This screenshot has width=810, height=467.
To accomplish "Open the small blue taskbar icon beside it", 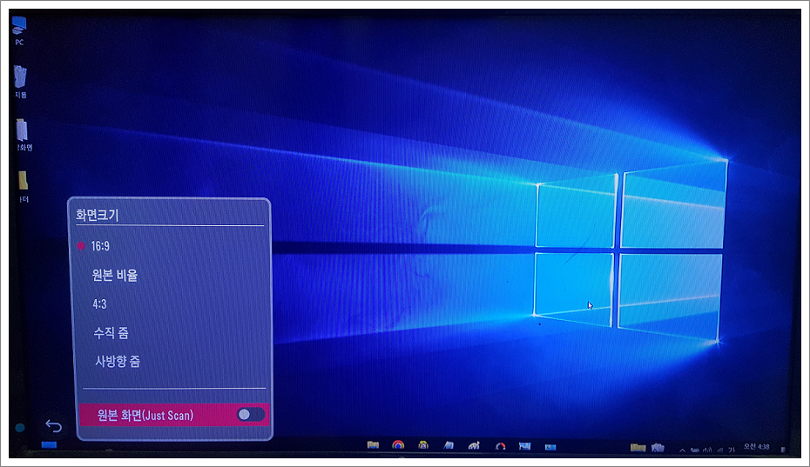I will tap(550, 447).
